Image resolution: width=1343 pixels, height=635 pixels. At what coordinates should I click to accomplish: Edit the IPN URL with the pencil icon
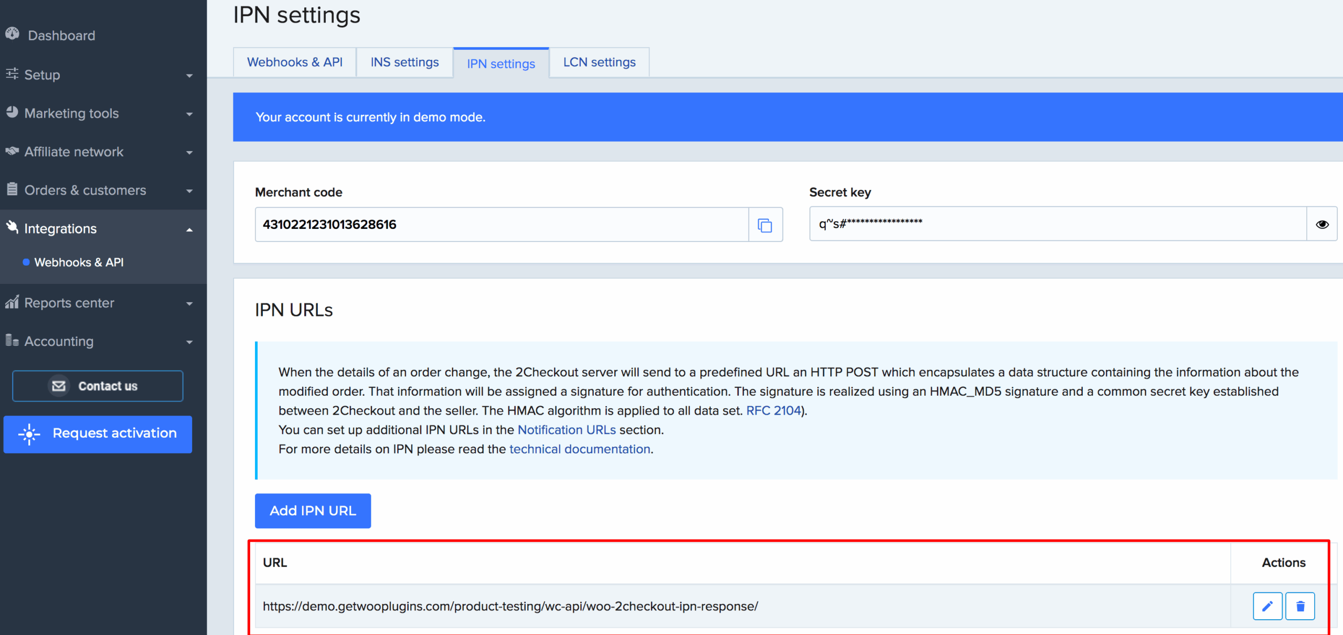tap(1268, 606)
